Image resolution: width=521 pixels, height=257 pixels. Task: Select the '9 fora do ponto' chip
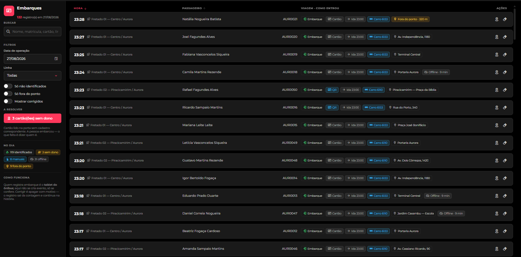pos(18,166)
